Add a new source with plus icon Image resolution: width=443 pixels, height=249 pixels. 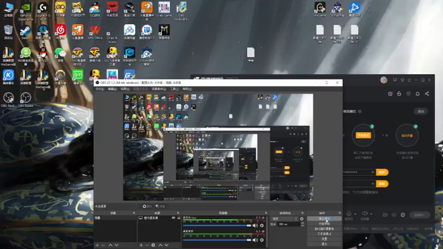tap(141, 245)
